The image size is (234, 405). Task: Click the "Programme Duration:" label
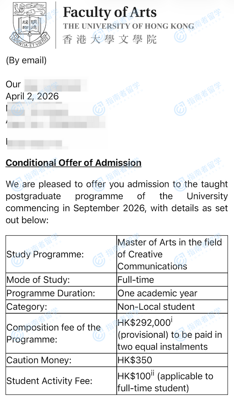pos(51,293)
